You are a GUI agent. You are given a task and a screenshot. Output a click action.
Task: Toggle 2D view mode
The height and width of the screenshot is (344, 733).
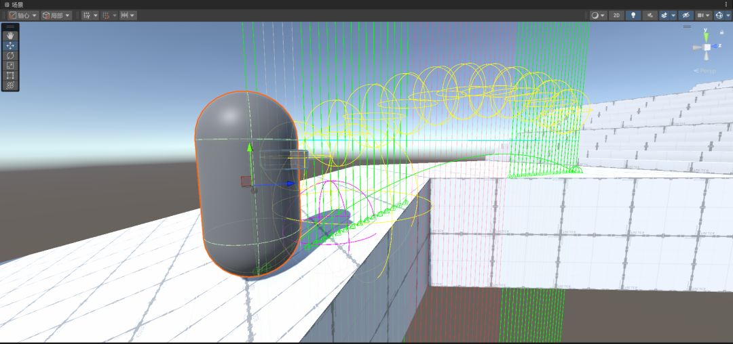click(x=616, y=16)
